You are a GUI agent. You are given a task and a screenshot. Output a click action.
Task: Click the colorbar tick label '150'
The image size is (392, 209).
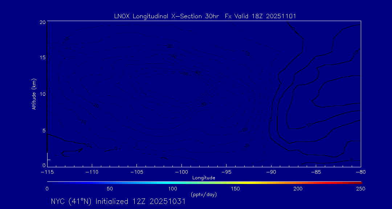point(235,189)
